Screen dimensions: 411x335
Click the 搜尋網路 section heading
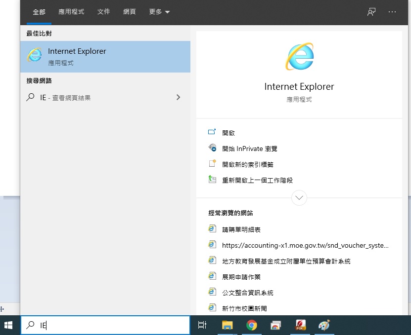tap(39, 81)
